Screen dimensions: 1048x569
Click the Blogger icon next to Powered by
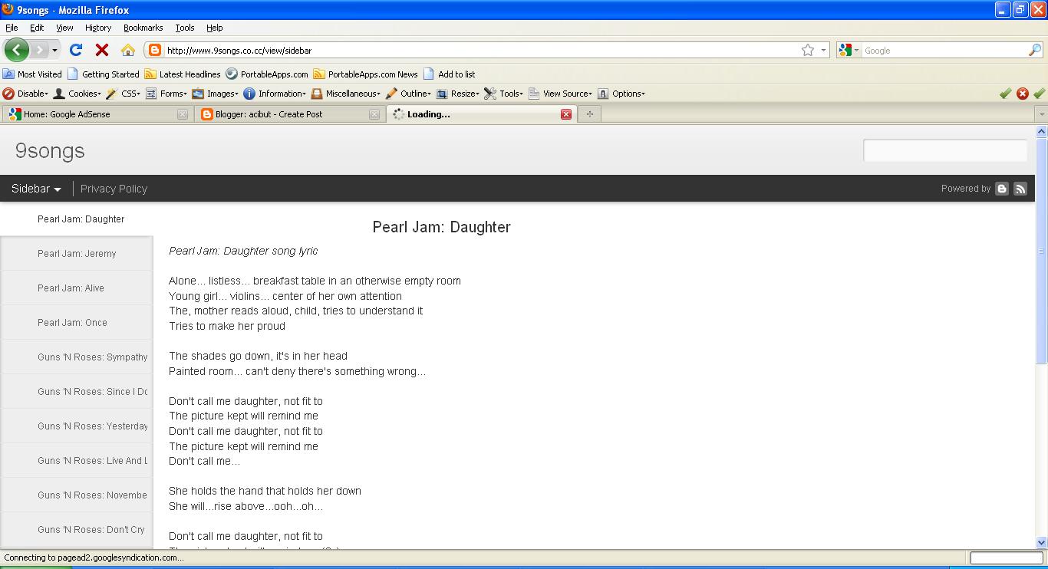coord(1002,189)
